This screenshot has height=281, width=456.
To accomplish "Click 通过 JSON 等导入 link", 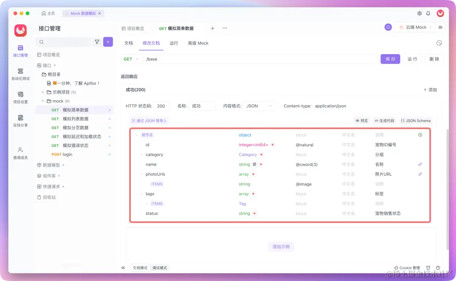I will tap(149, 120).
